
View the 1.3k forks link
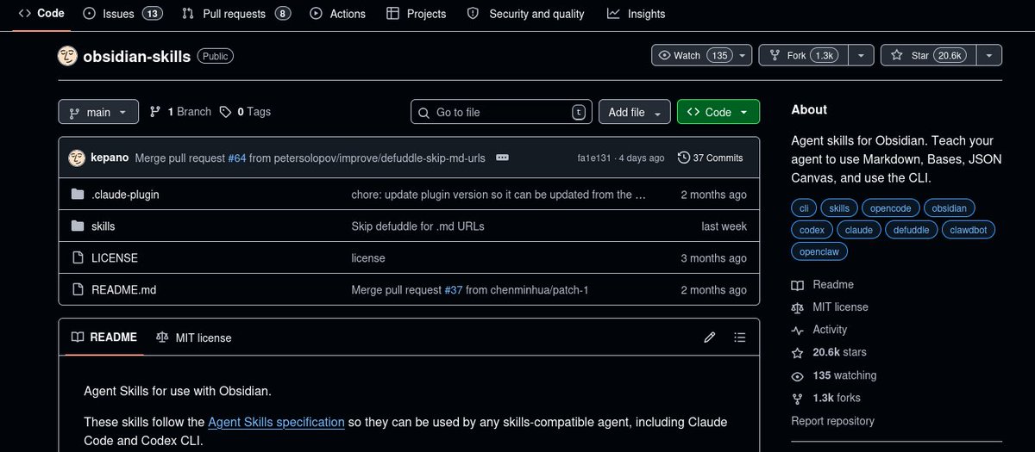[x=825, y=398]
